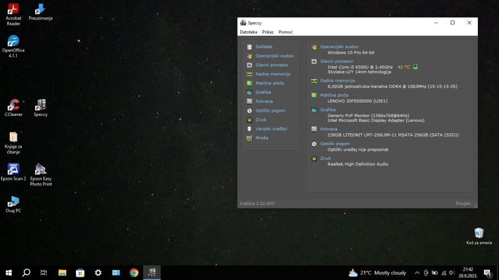Select Matična ploča in the sidebar
This screenshot has height=280, width=499.
point(269,83)
